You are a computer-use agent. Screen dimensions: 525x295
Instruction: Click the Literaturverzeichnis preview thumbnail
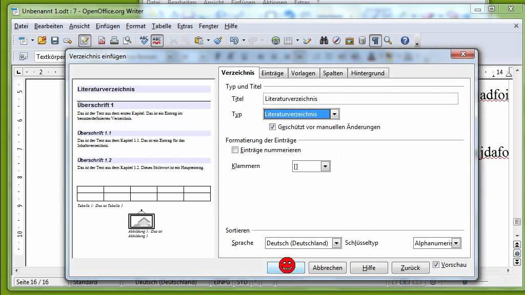144,168
